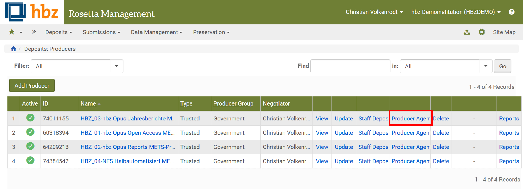Click into the Find search field

[350, 66]
